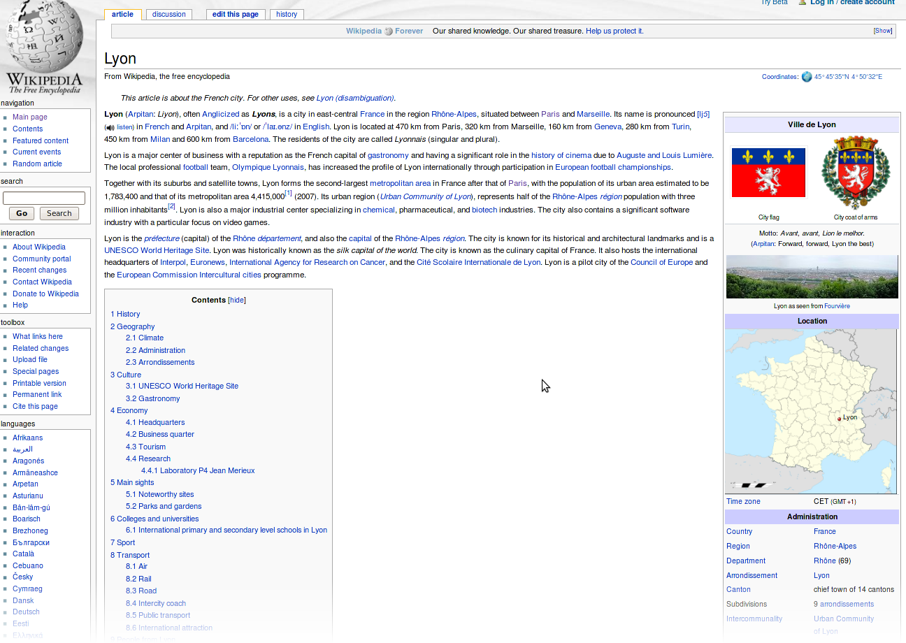This screenshot has height=643, width=906.
Task: Jump to 1 History section
Action: click(125, 314)
